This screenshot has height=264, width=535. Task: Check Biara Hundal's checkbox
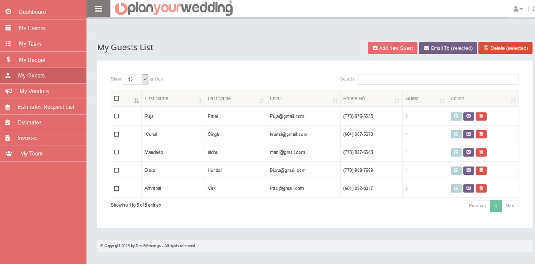pyautogui.click(x=116, y=170)
